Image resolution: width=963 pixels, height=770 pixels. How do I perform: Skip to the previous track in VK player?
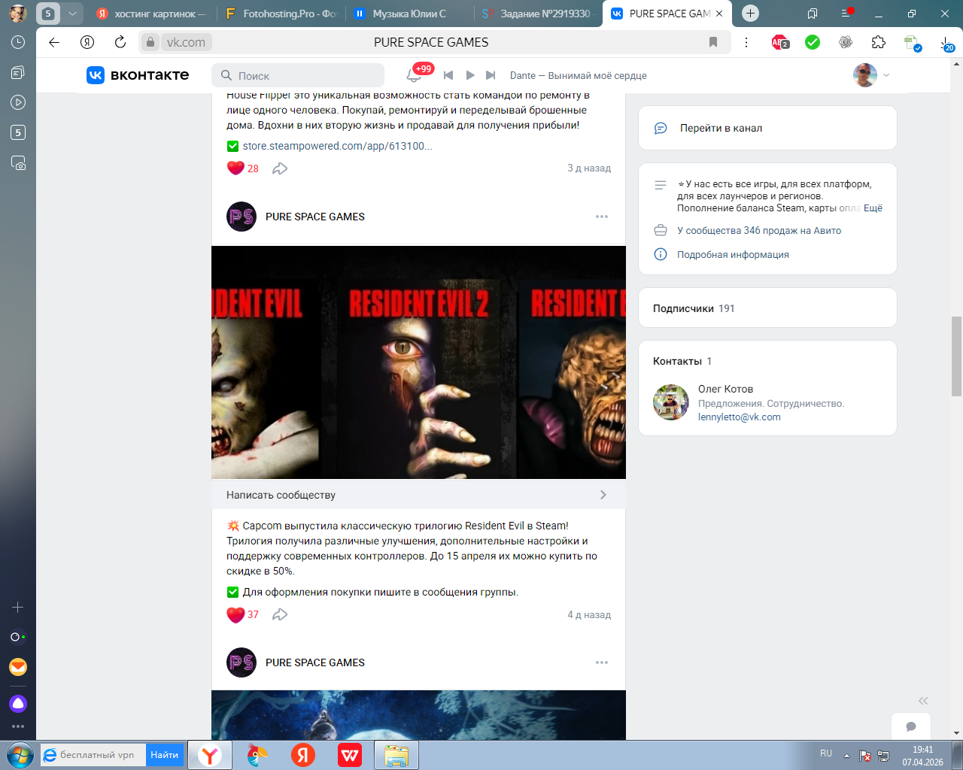click(448, 75)
